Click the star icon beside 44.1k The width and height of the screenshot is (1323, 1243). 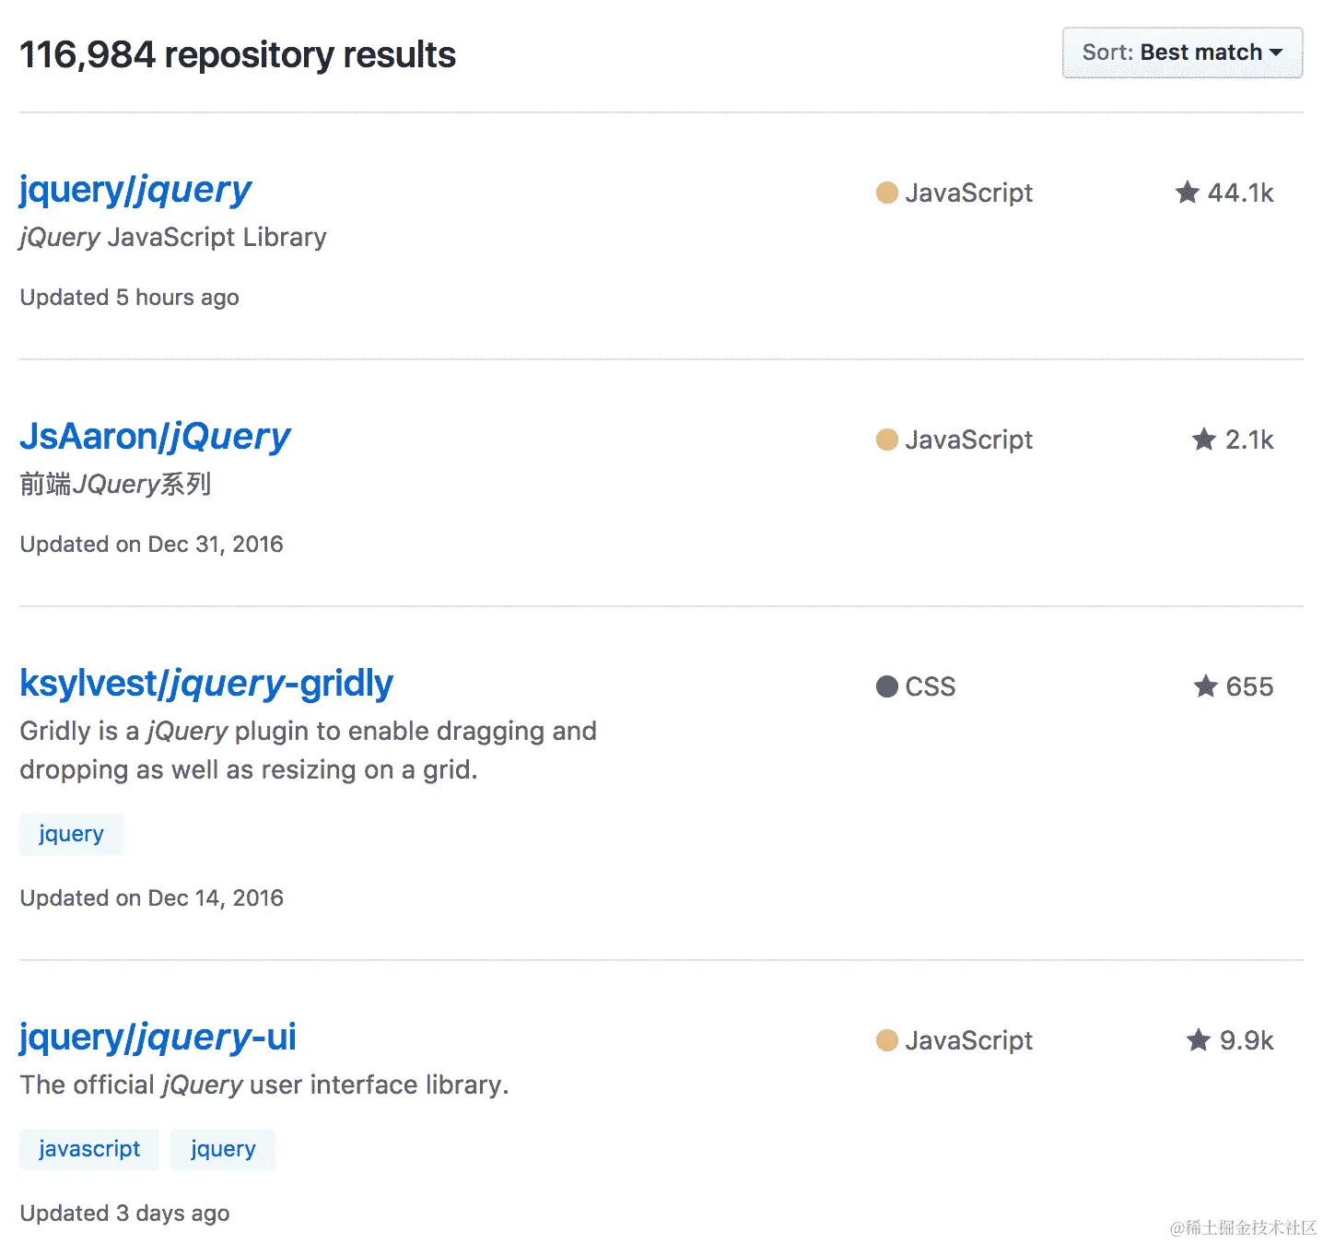click(x=1188, y=192)
